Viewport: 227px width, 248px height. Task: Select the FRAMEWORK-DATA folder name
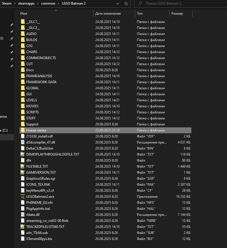coord(41,82)
